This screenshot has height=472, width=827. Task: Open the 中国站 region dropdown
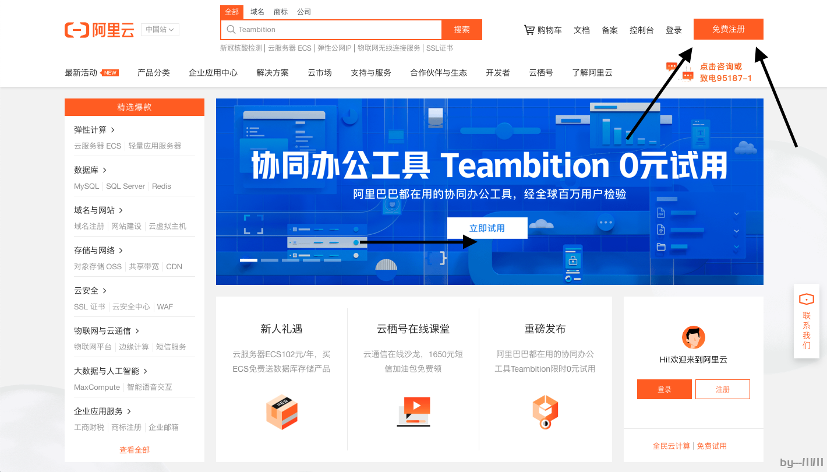coord(160,29)
